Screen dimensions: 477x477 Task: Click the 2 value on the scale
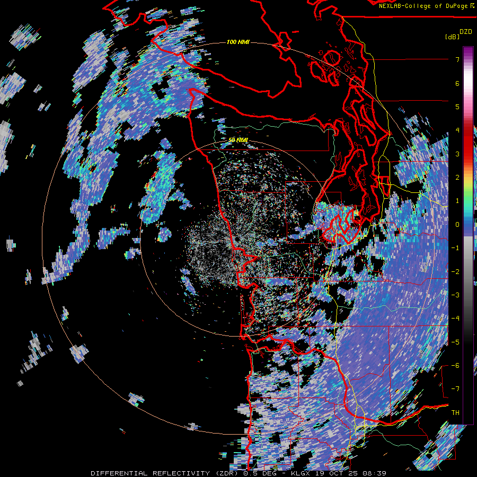pyautogui.click(x=457, y=178)
